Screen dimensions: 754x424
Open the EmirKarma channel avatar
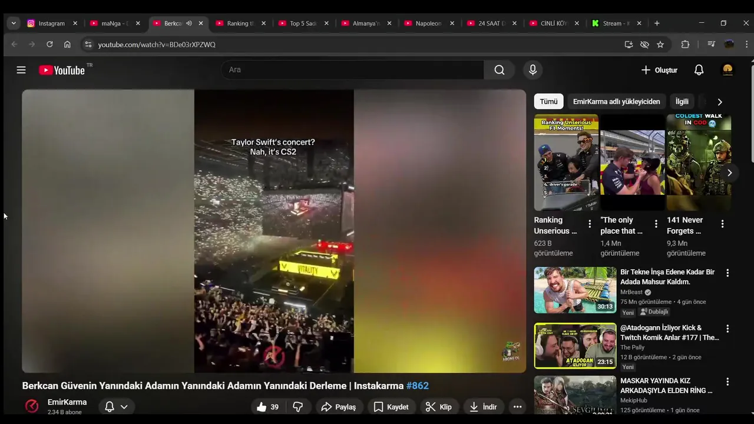click(32, 406)
